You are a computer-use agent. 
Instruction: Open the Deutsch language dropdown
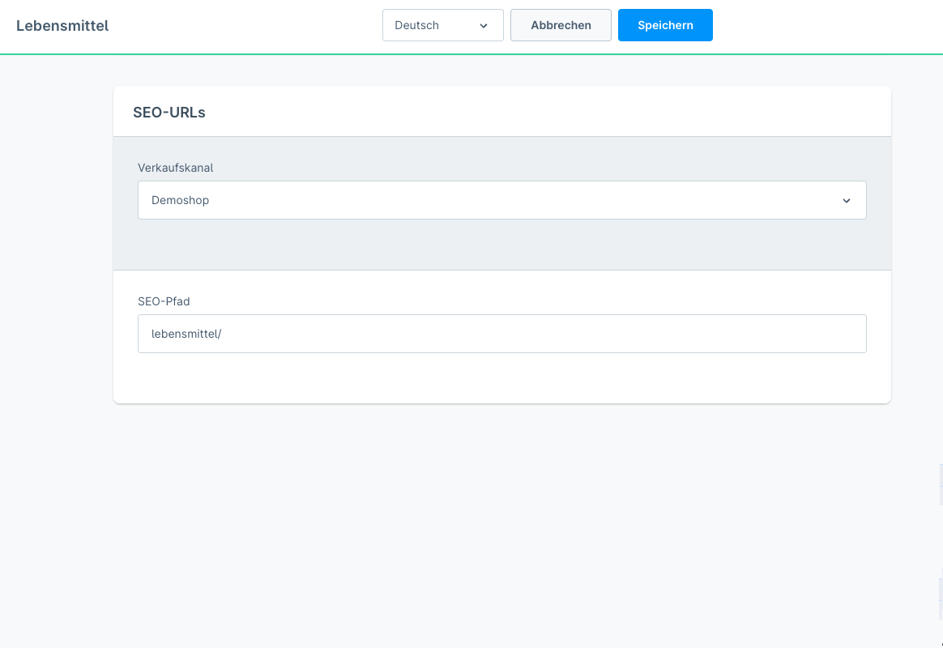point(442,25)
